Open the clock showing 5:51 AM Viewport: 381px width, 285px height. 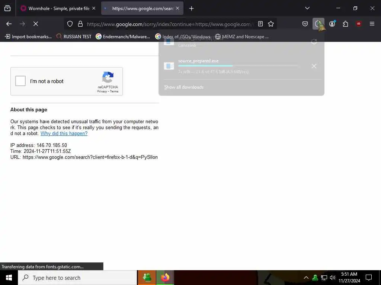point(349,278)
